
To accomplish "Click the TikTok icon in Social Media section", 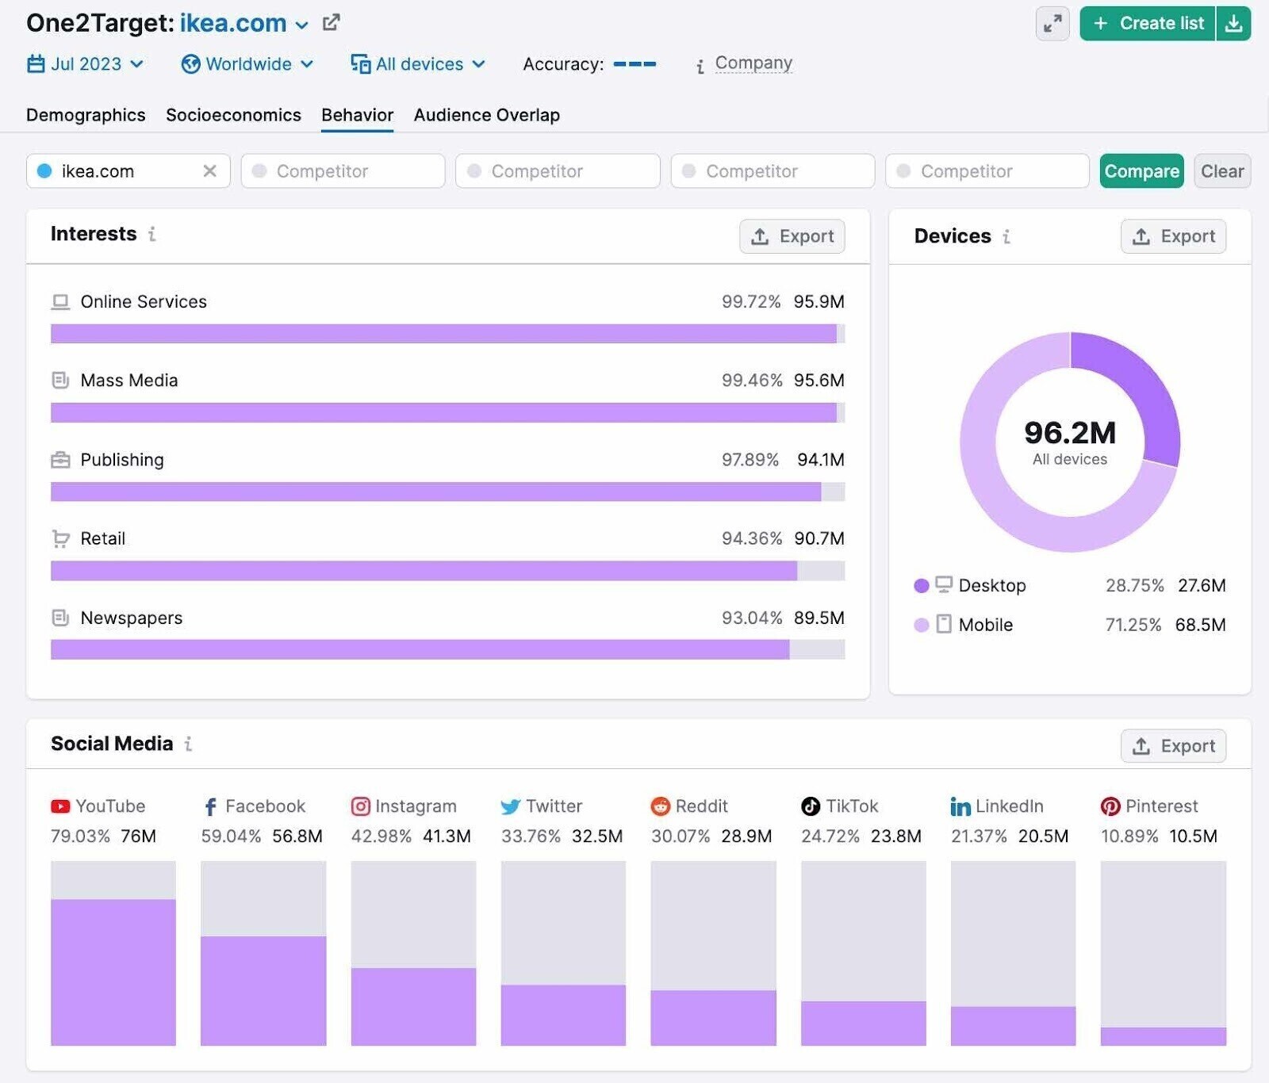I will (811, 806).
